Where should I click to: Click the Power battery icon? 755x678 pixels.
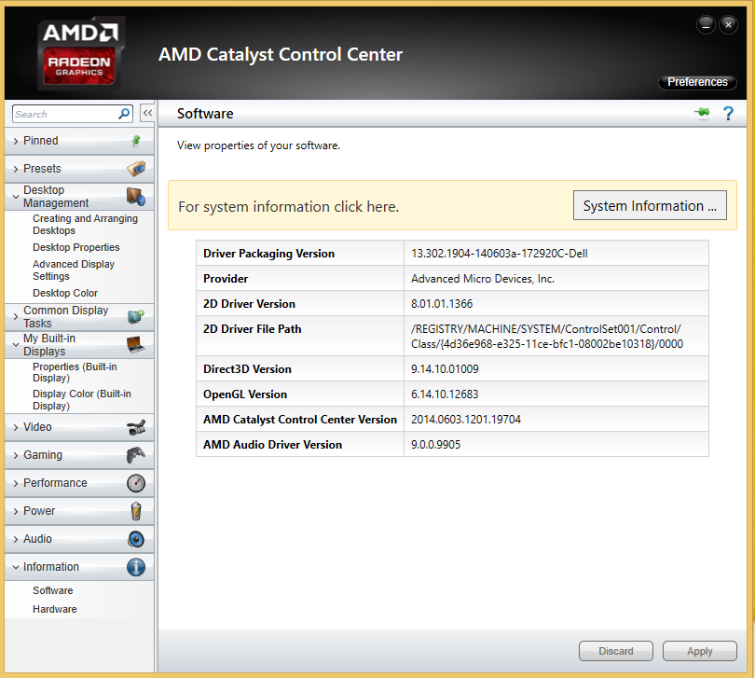[x=136, y=511]
